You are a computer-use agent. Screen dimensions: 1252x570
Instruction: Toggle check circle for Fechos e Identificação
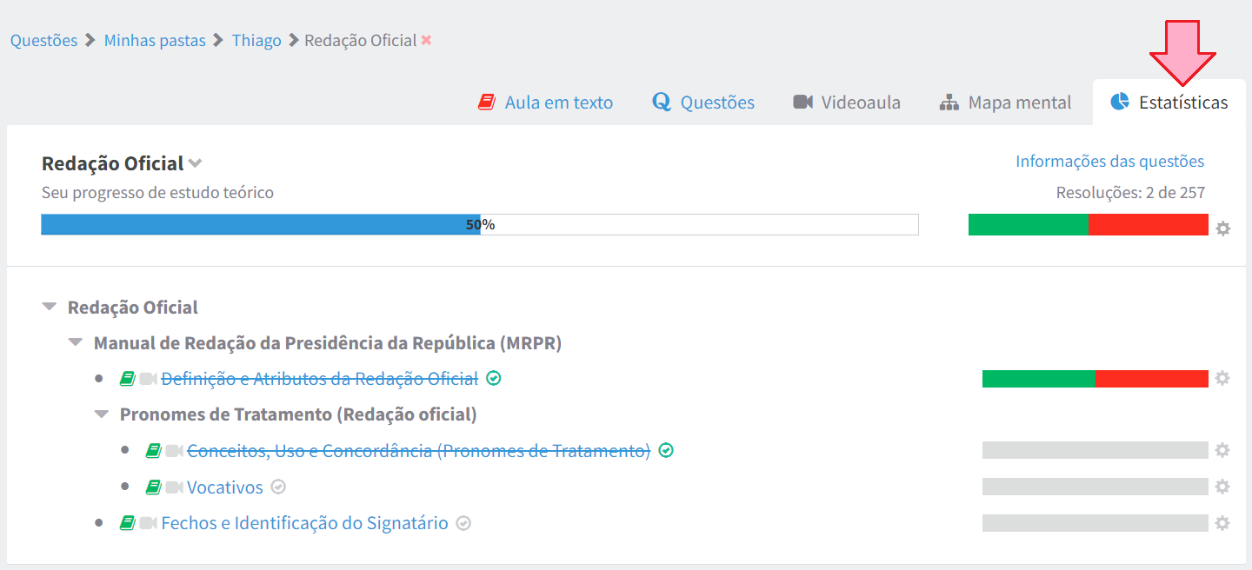tap(463, 523)
